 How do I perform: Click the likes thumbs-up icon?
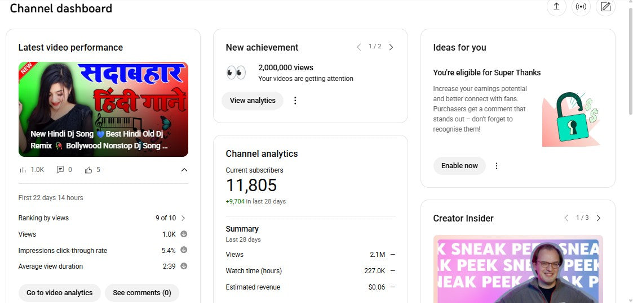tap(88, 170)
